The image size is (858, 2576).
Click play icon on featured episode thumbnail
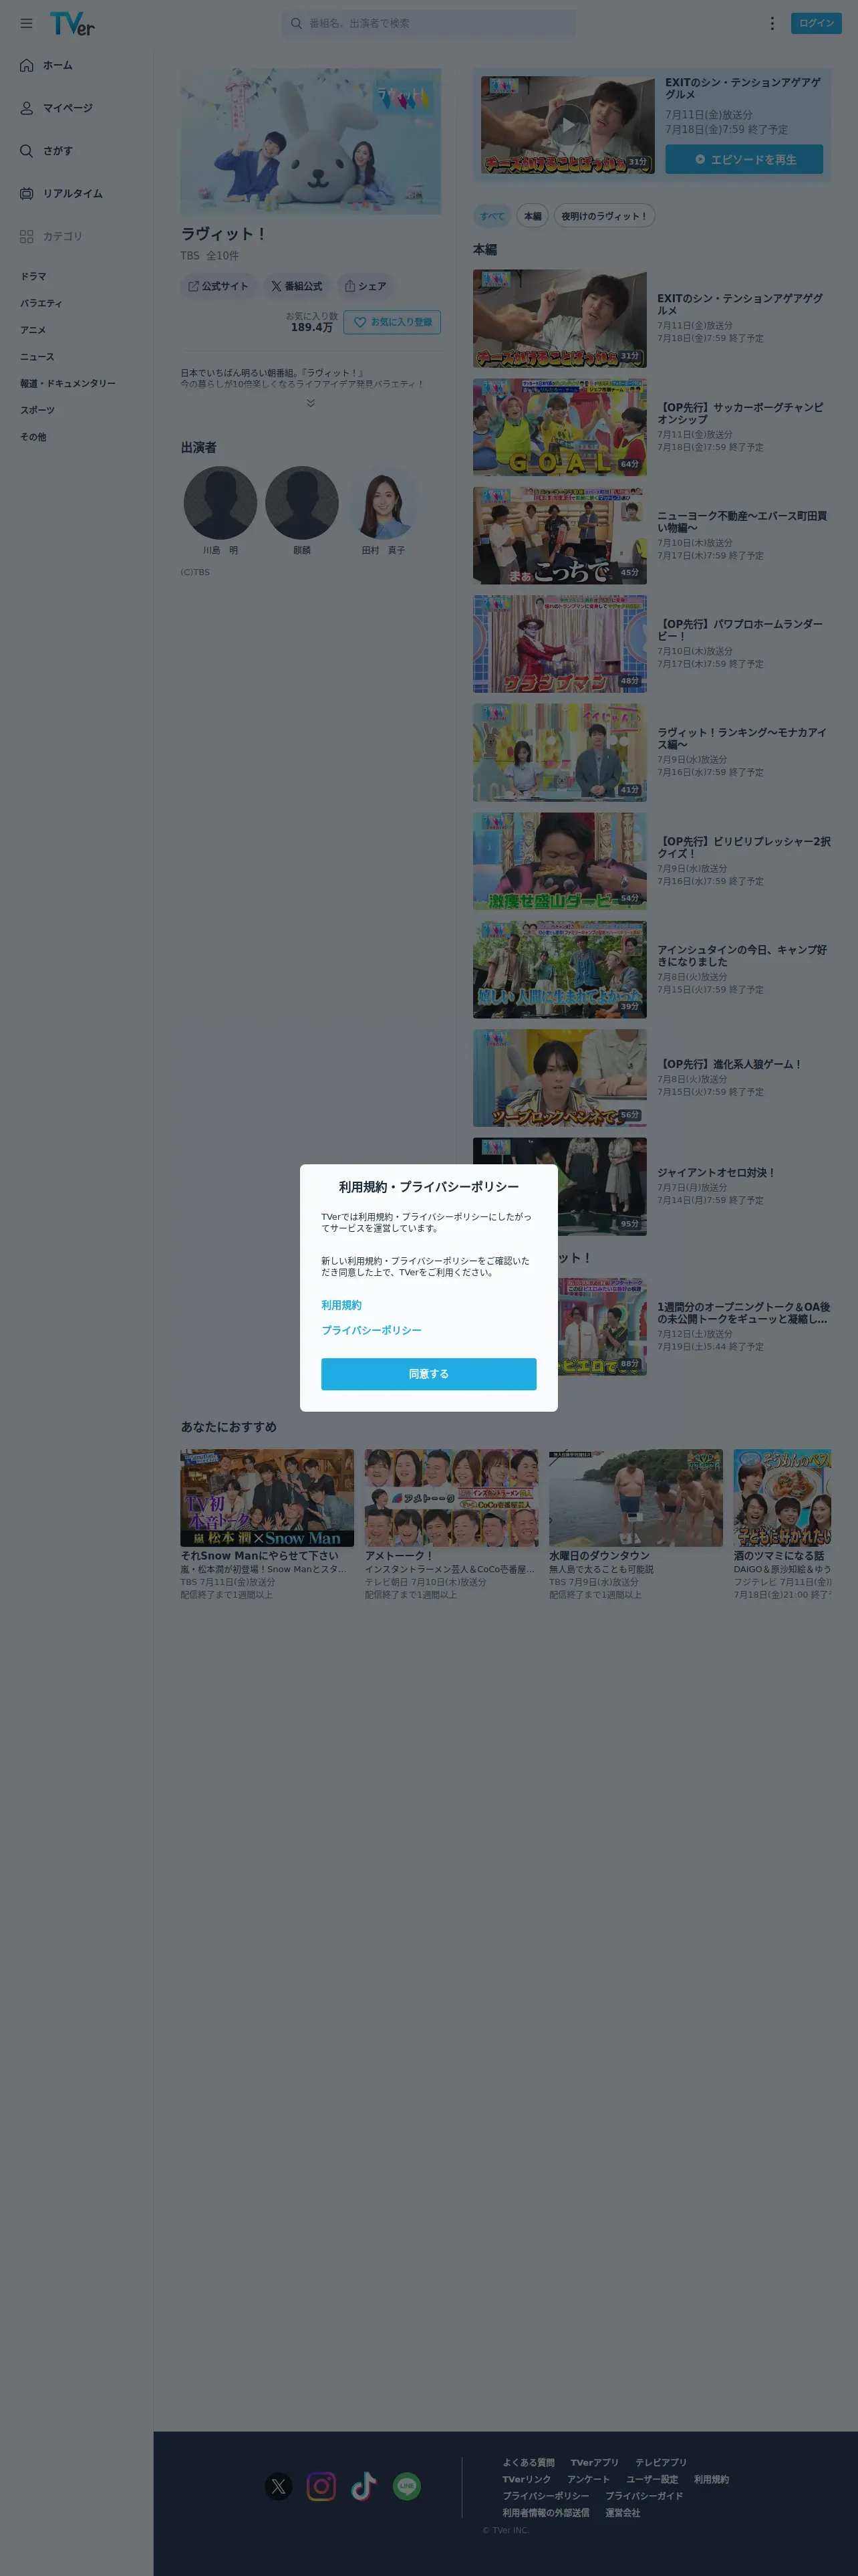[567, 124]
